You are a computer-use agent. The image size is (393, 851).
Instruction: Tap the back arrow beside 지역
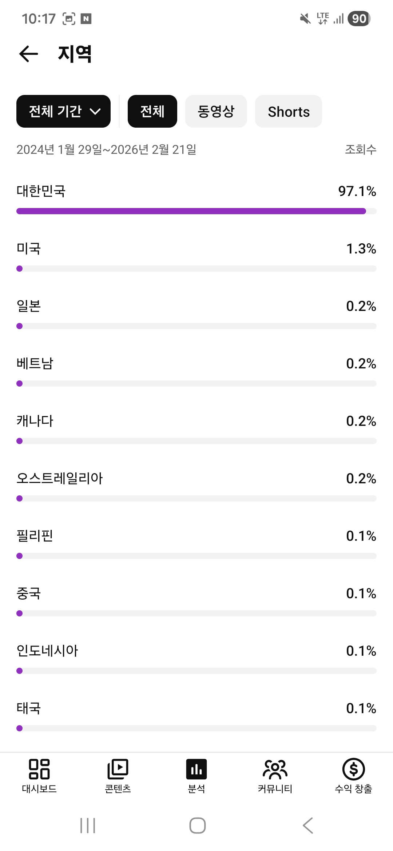[x=28, y=54]
